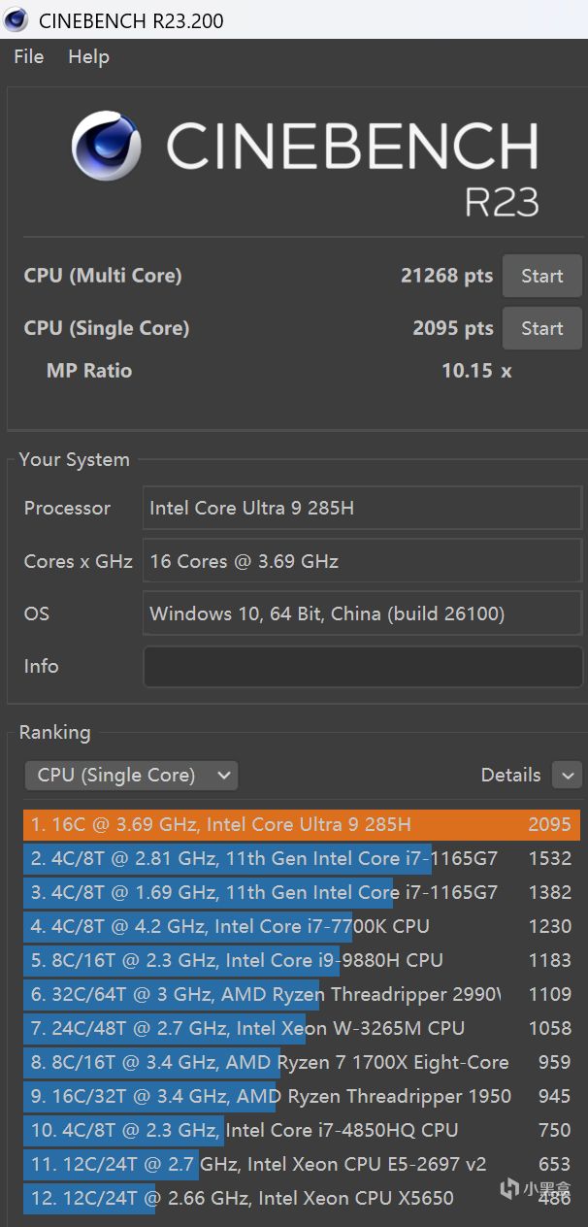588x1227 pixels.
Task: Select the Intel Core Ultra 9 285H ranking entry
Action: click(x=301, y=825)
